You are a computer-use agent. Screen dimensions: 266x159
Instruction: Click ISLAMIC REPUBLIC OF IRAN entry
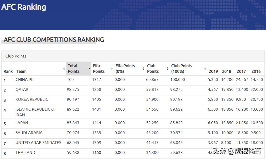click(36, 112)
